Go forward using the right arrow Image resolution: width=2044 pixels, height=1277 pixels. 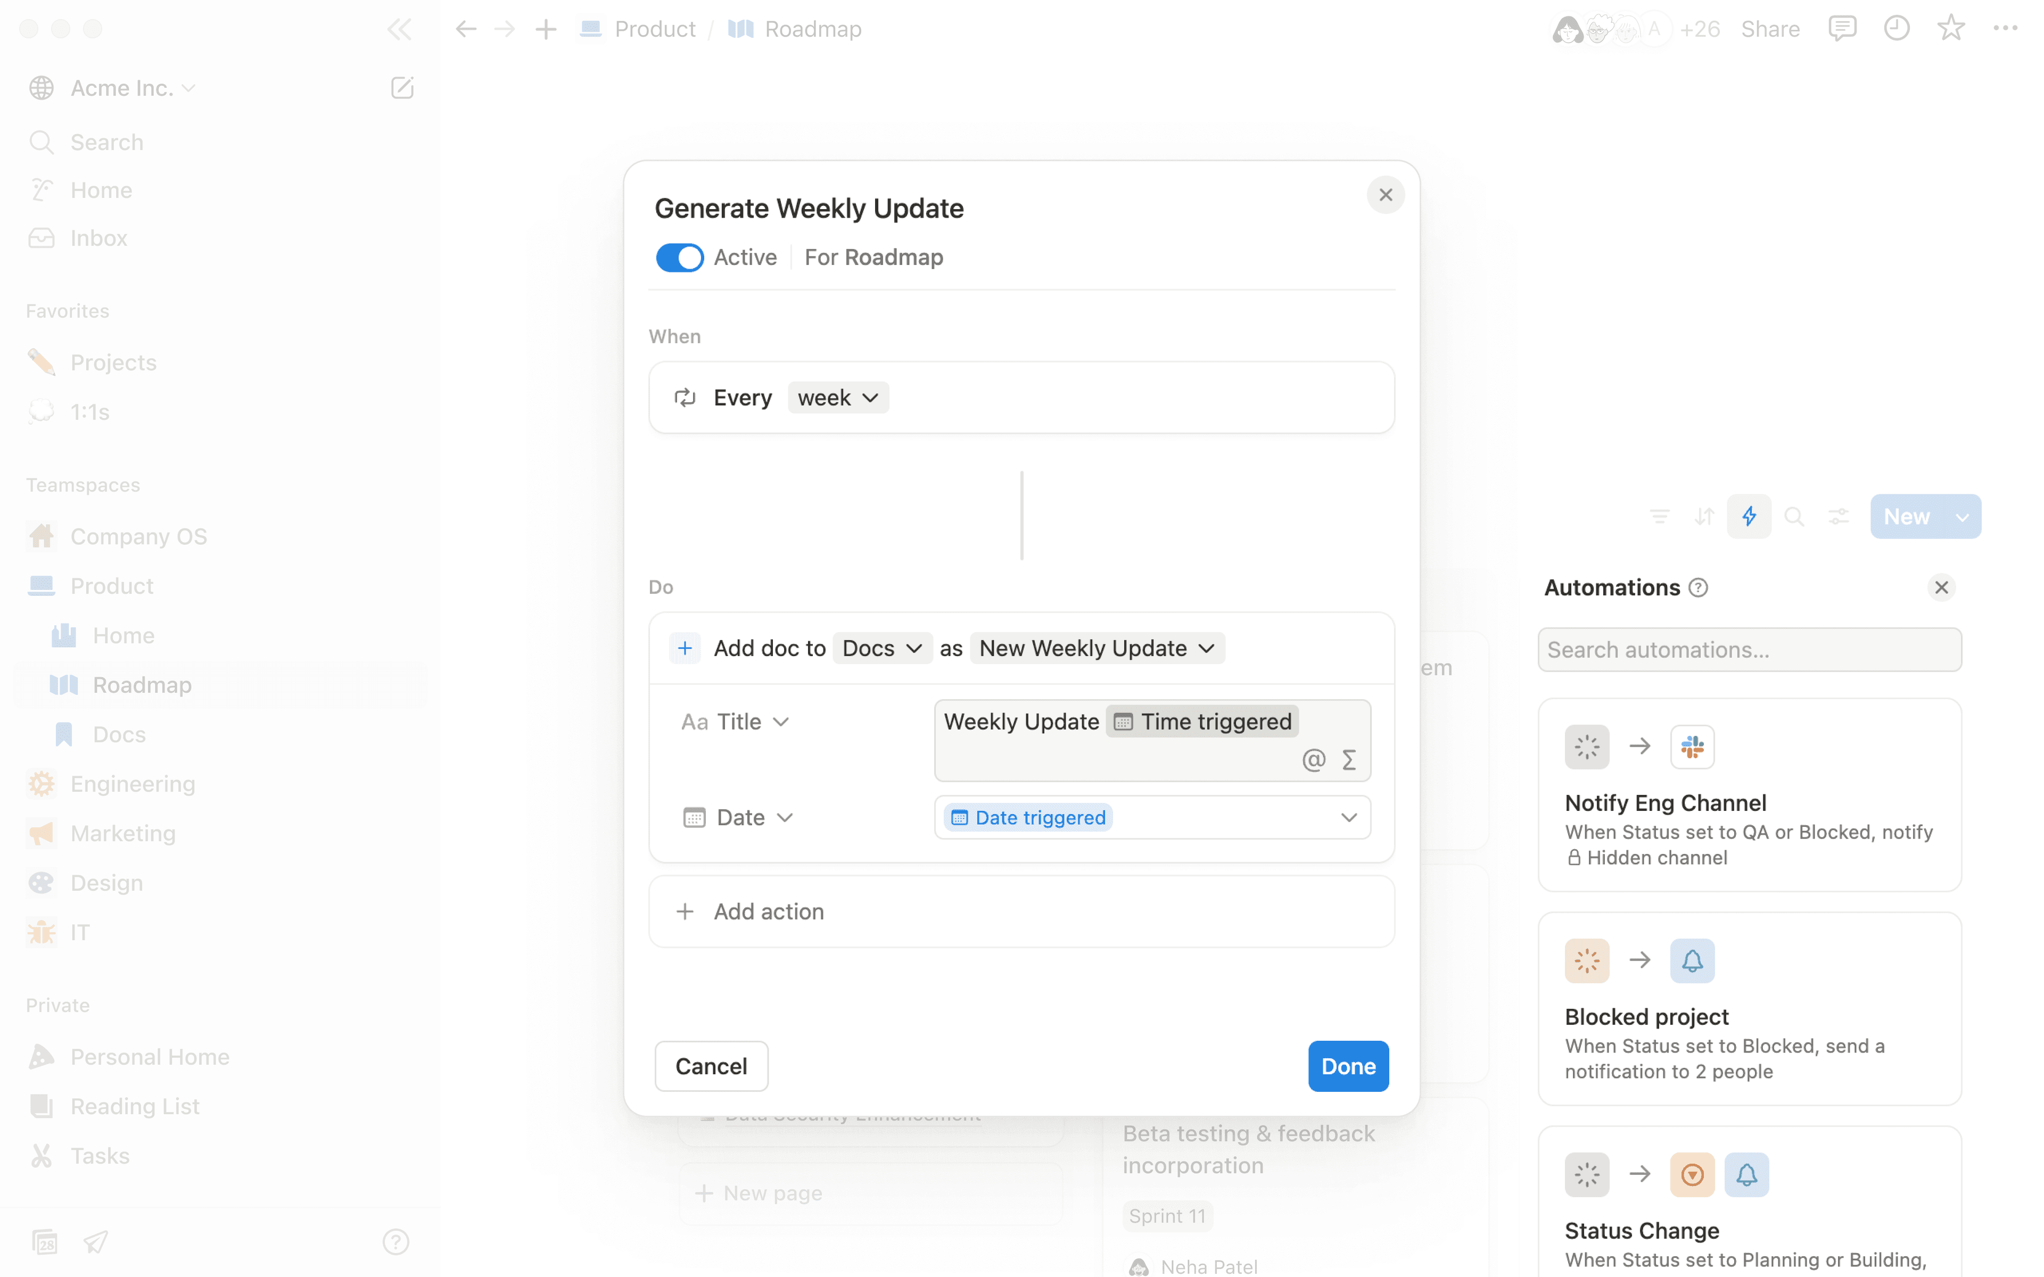tap(505, 30)
